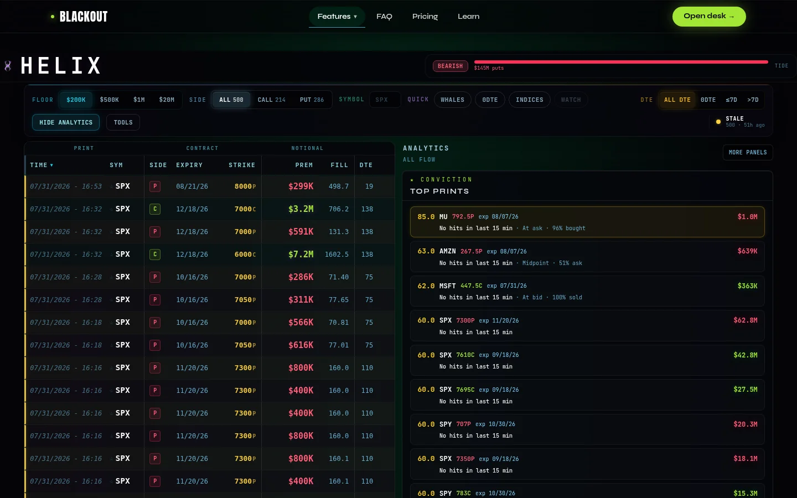Sort by the TIME column header
The height and width of the screenshot is (498, 797).
pyautogui.click(x=42, y=165)
